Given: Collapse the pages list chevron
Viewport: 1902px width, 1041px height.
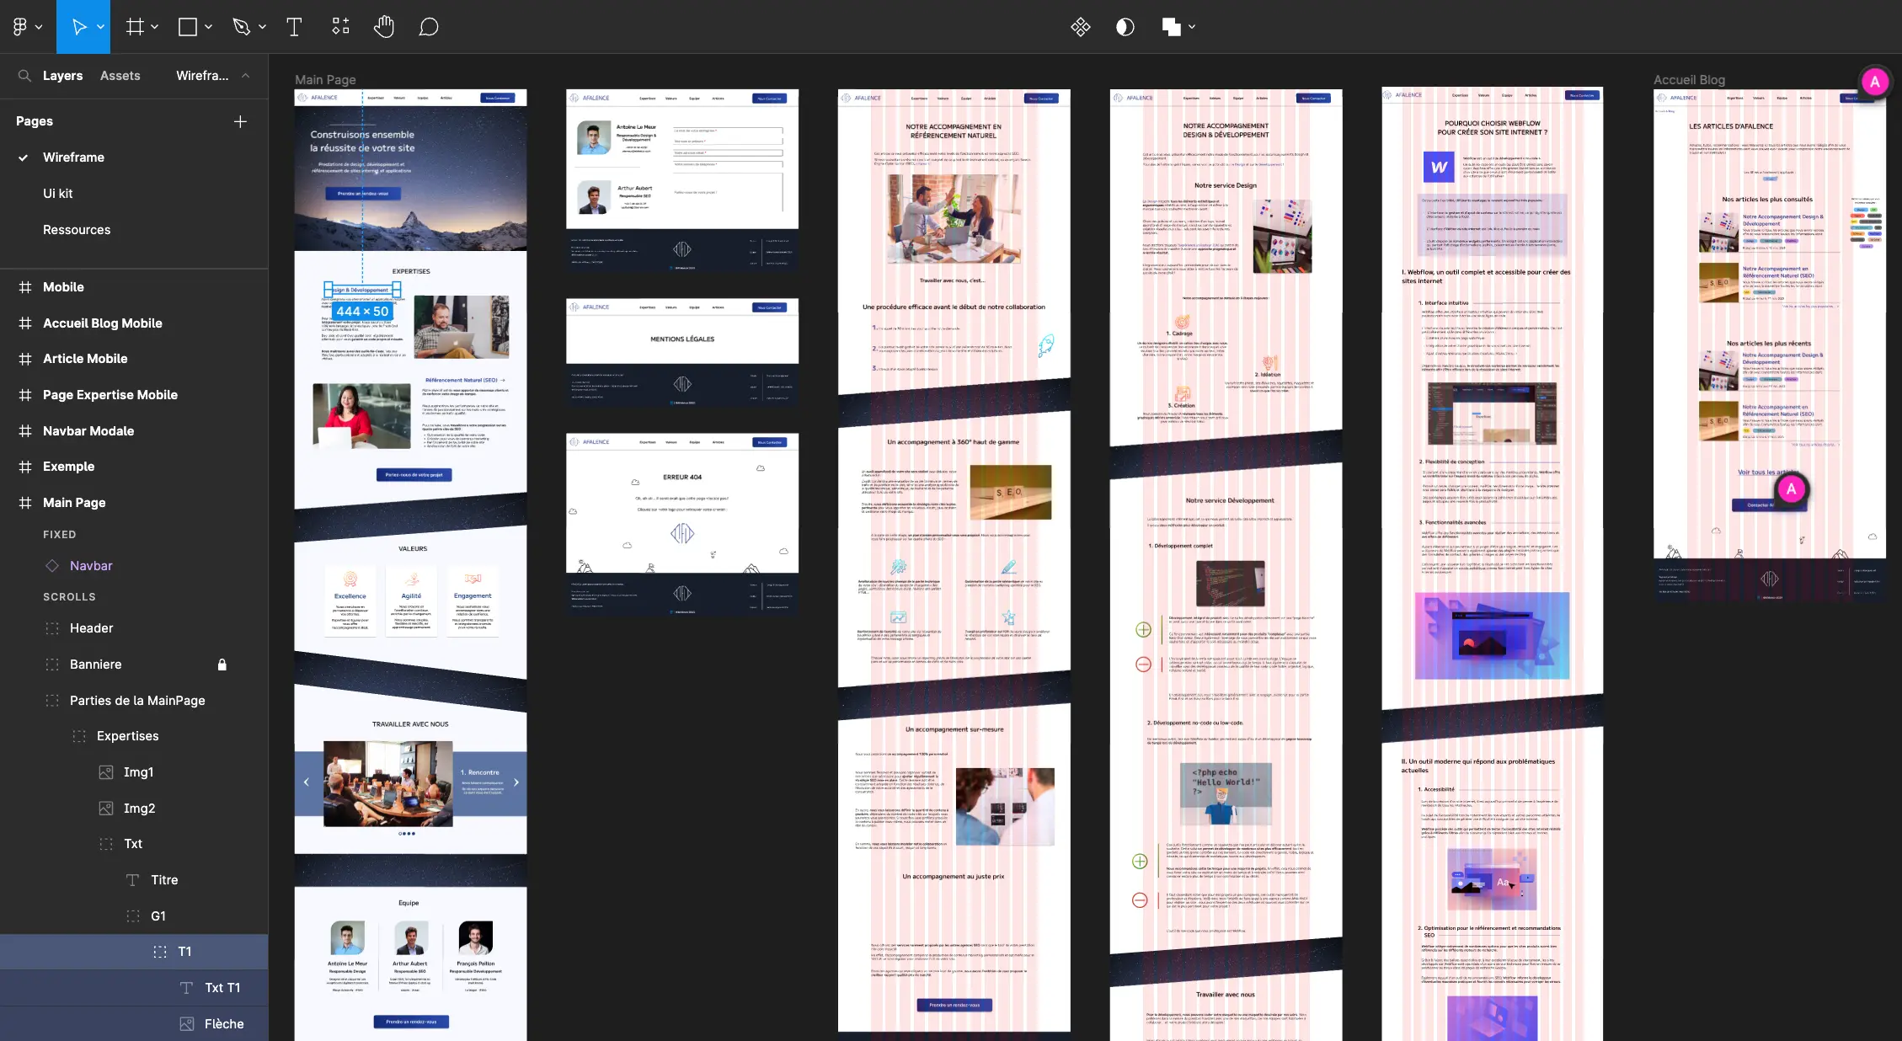Looking at the screenshot, I should (x=245, y=76).
